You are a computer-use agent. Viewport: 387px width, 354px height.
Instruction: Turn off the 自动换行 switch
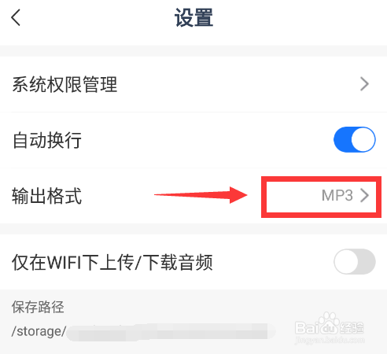pos(355,139)
